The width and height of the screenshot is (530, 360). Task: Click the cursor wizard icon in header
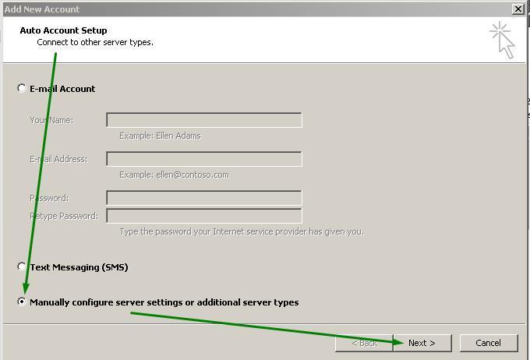click(502, 41)
